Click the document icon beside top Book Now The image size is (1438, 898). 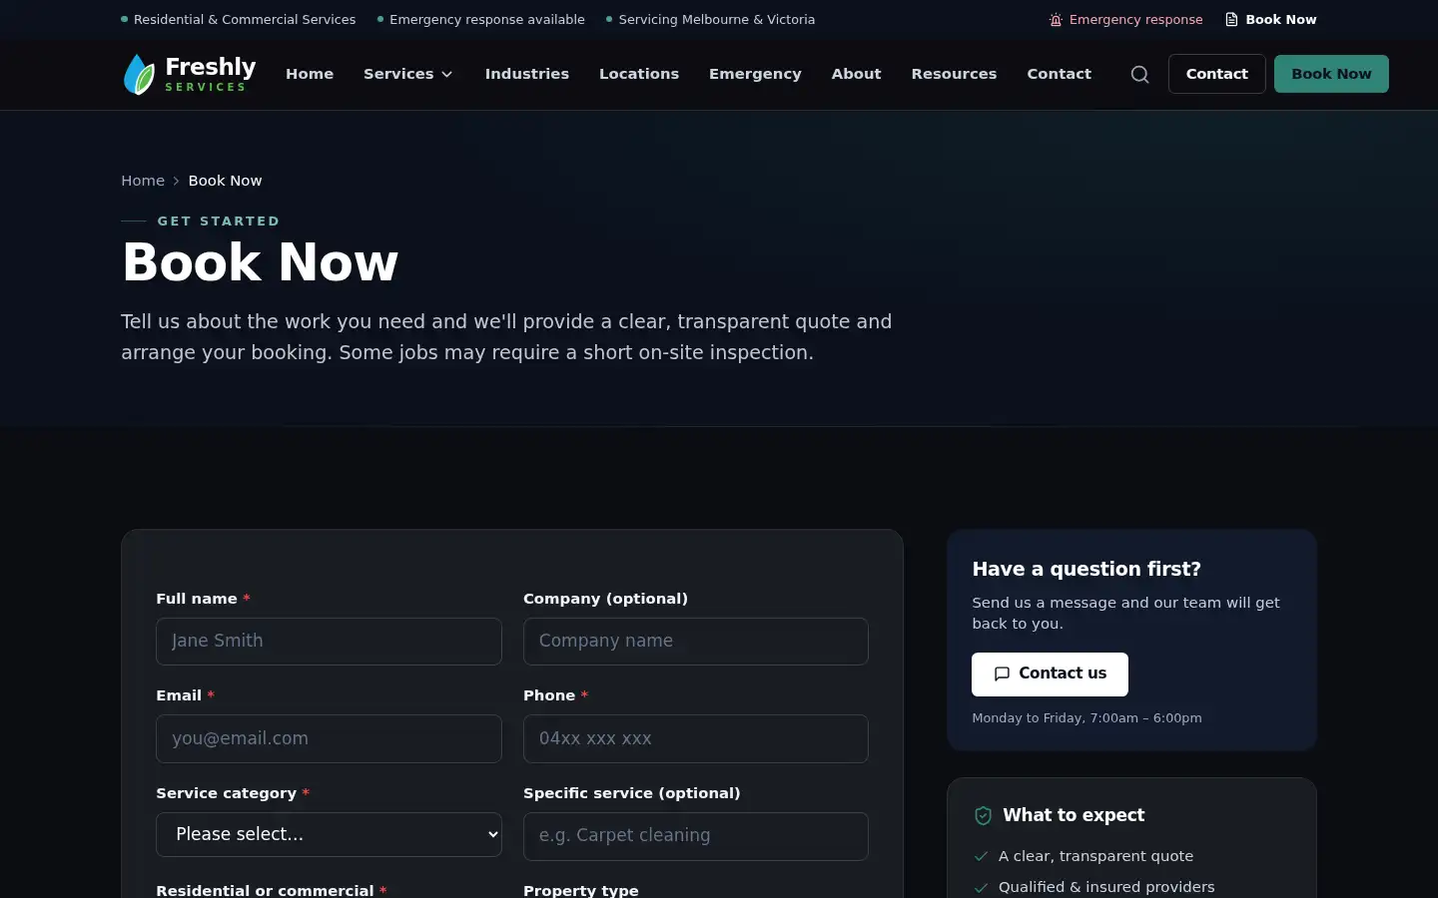click(x=1231, y=20)
